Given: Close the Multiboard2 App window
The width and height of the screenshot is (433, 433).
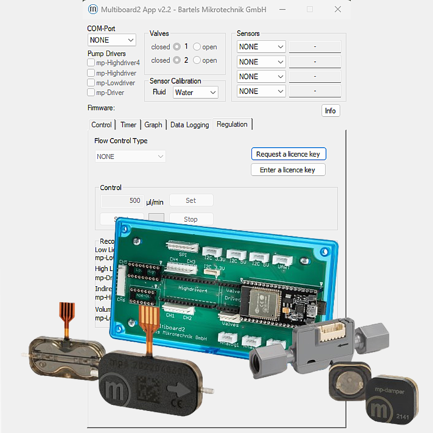Looking at the screenshot, I should (x=338, y=10).
